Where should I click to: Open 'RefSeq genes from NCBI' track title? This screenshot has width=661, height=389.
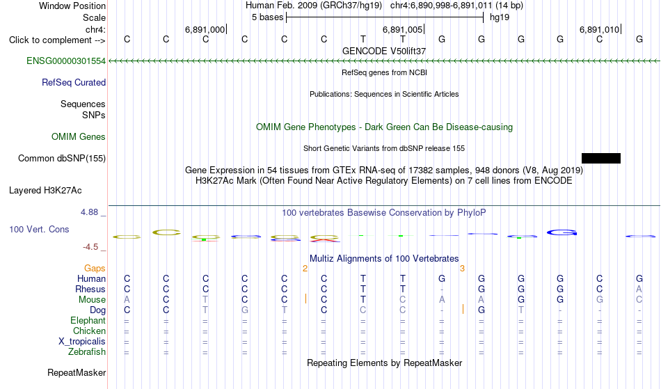[x=384, y=72]
